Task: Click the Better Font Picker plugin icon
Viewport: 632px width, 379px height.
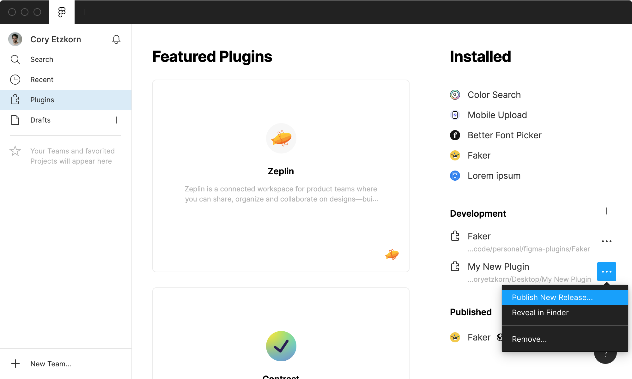Action: click(x=455, y=135)
